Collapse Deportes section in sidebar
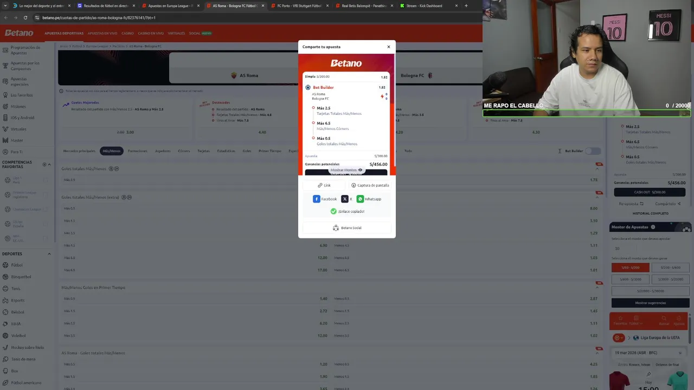This screenshot has width=694, height=390. tap(49, 253)
